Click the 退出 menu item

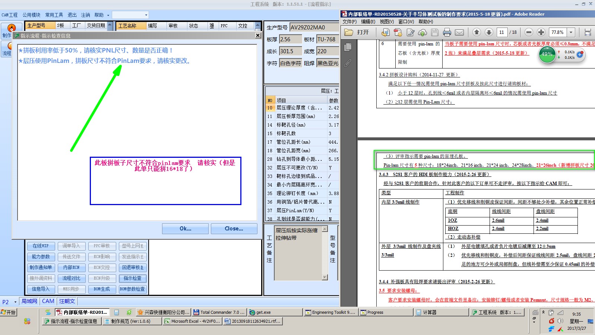point(72,15)
